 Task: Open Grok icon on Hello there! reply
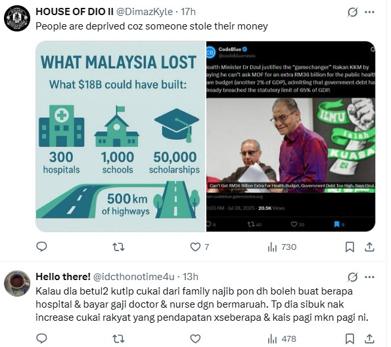pos(353,277)
